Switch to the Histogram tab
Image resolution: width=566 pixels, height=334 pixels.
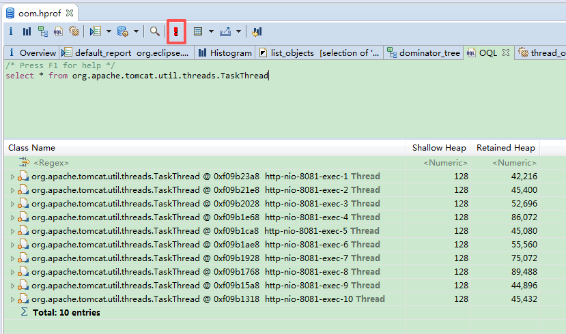[x=225, y=53]
